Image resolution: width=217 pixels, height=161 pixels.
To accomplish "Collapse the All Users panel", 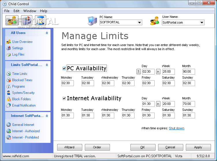I will coord(47,33).
